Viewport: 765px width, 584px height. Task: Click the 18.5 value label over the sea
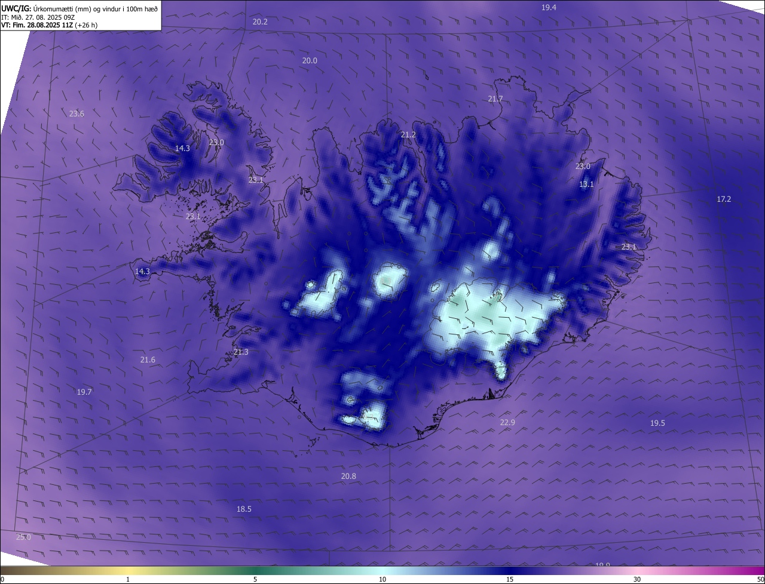244,509
